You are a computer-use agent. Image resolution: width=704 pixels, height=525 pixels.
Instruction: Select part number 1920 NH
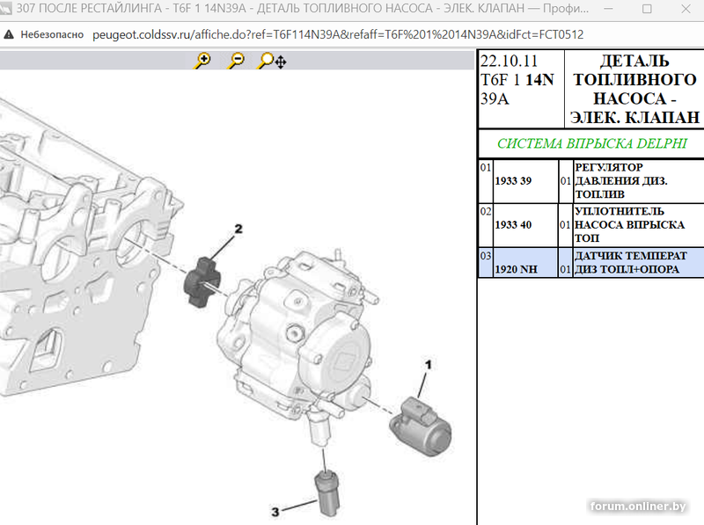tap(516, 269)
